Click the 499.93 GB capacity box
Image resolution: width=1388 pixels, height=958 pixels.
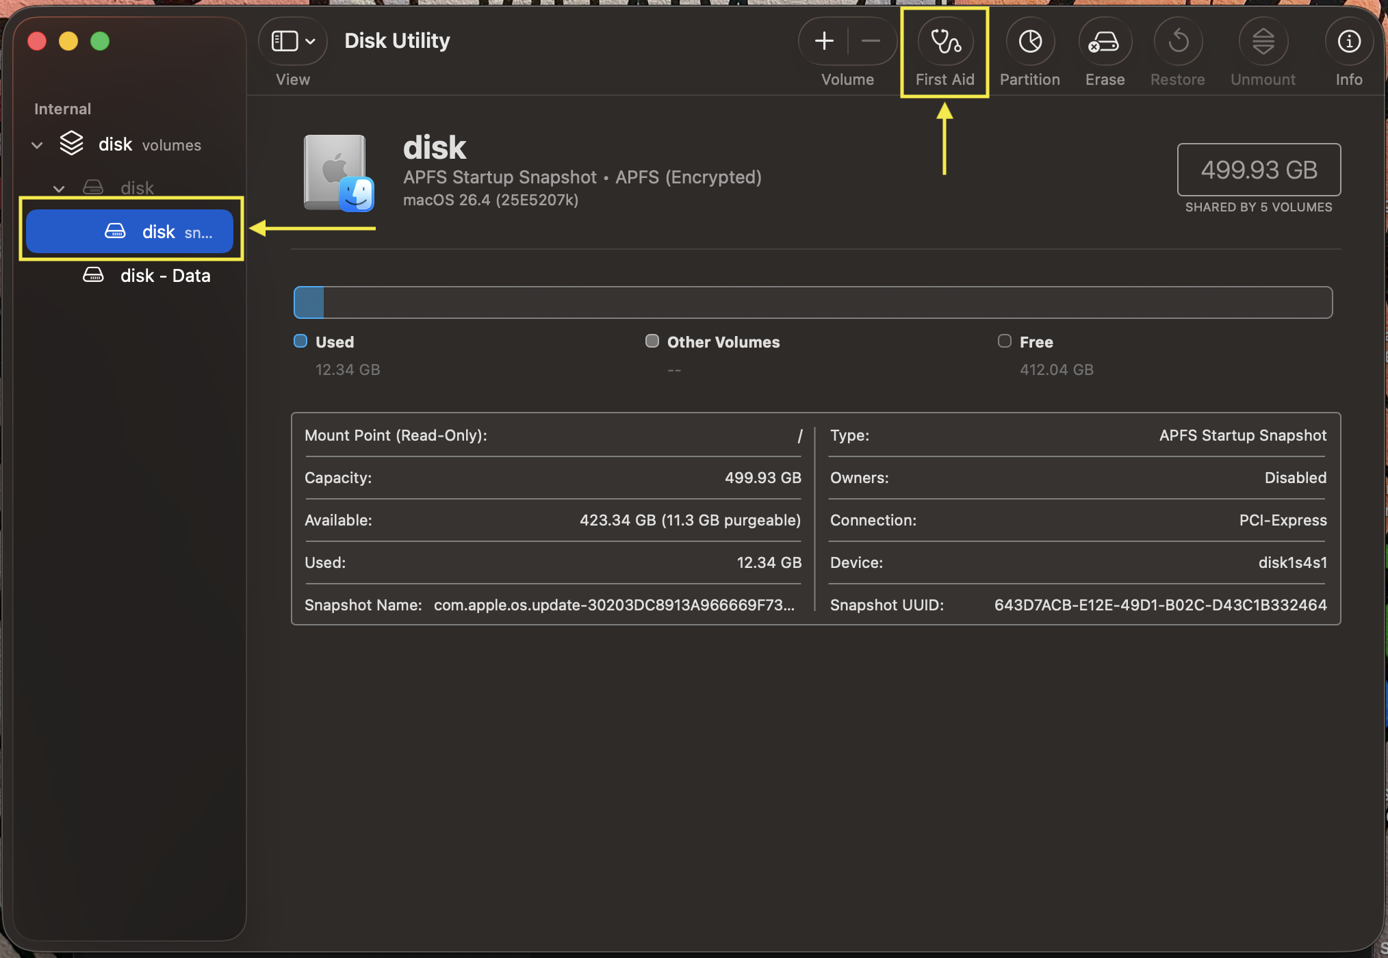point(1258,170)
